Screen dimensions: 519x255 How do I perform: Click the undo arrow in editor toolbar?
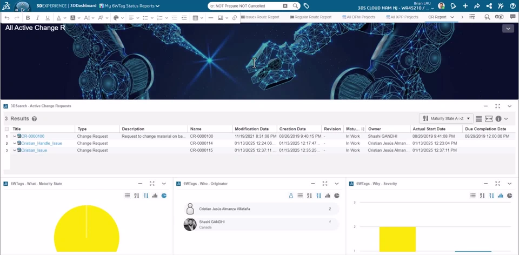pyautogui.click(x=7, y=18)
